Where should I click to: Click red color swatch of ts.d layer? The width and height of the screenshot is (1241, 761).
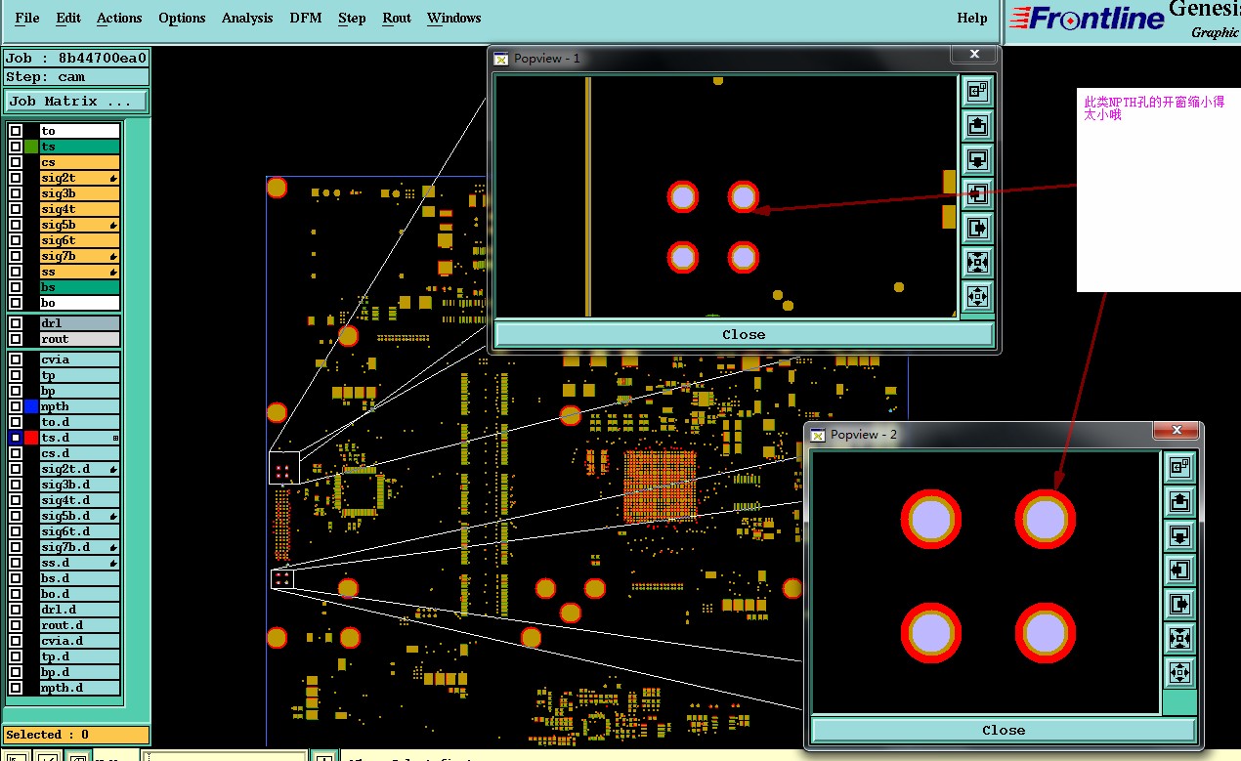pos(31,438)
